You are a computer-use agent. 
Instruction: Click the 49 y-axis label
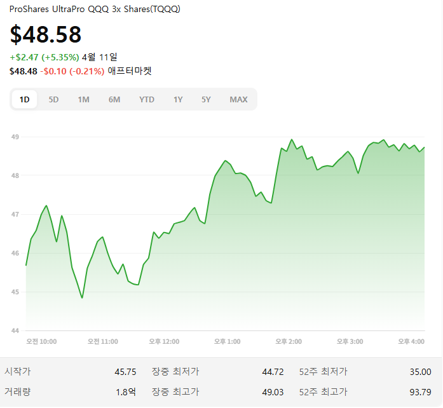point(15,137)
